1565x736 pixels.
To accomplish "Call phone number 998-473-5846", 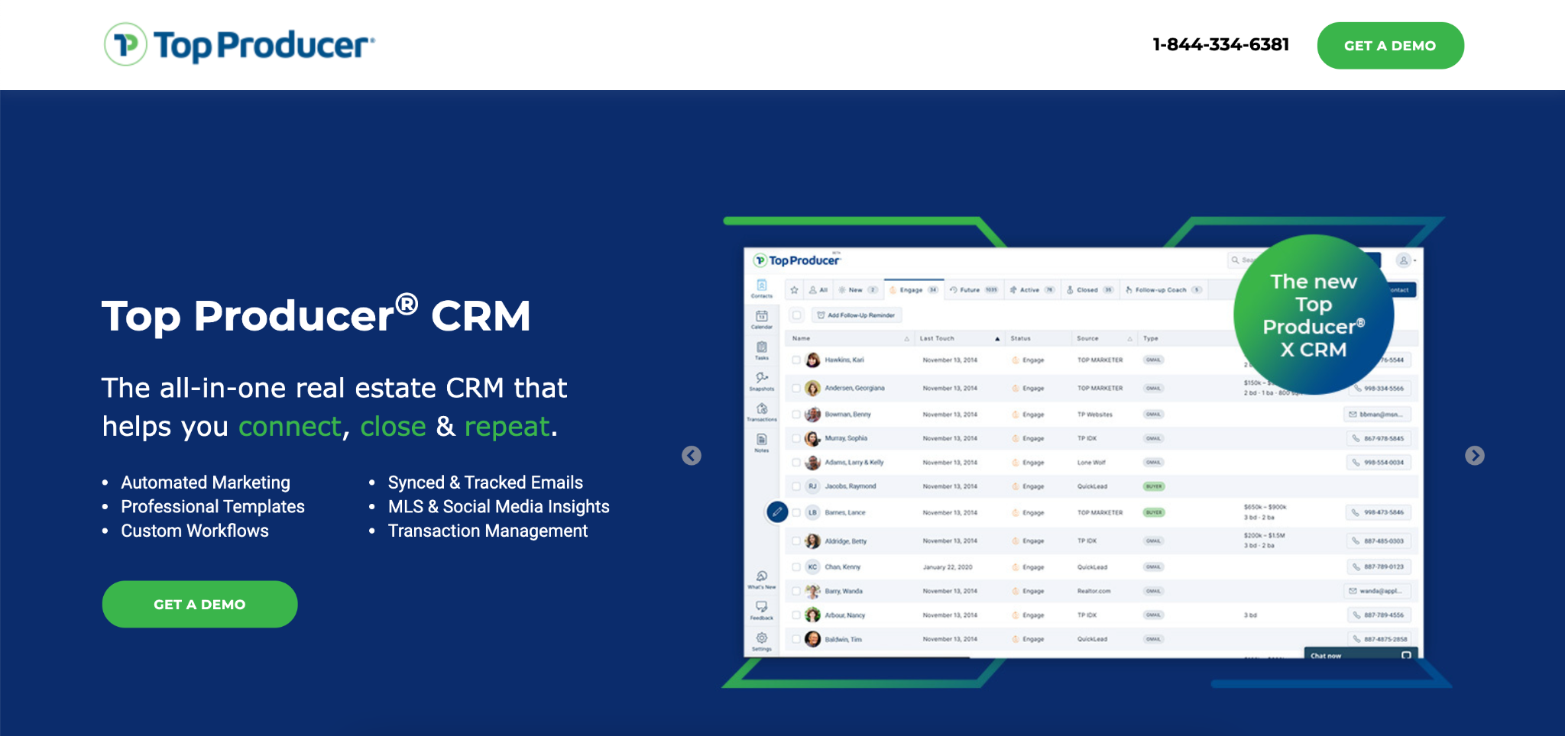I will click(x=1379, y=512).
